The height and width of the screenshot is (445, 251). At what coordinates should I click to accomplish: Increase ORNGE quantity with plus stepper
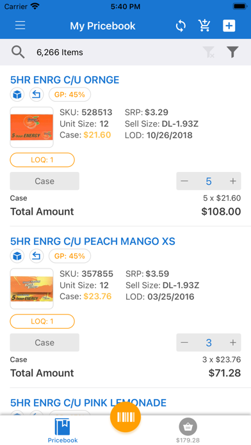click(x=233, y=181)
